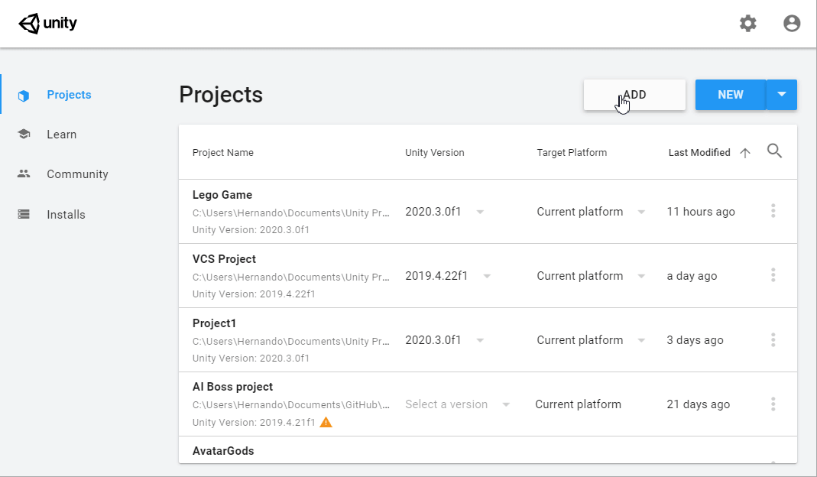Click 'a day ago' modified time
817x477 pixels.
click(692, 276)
